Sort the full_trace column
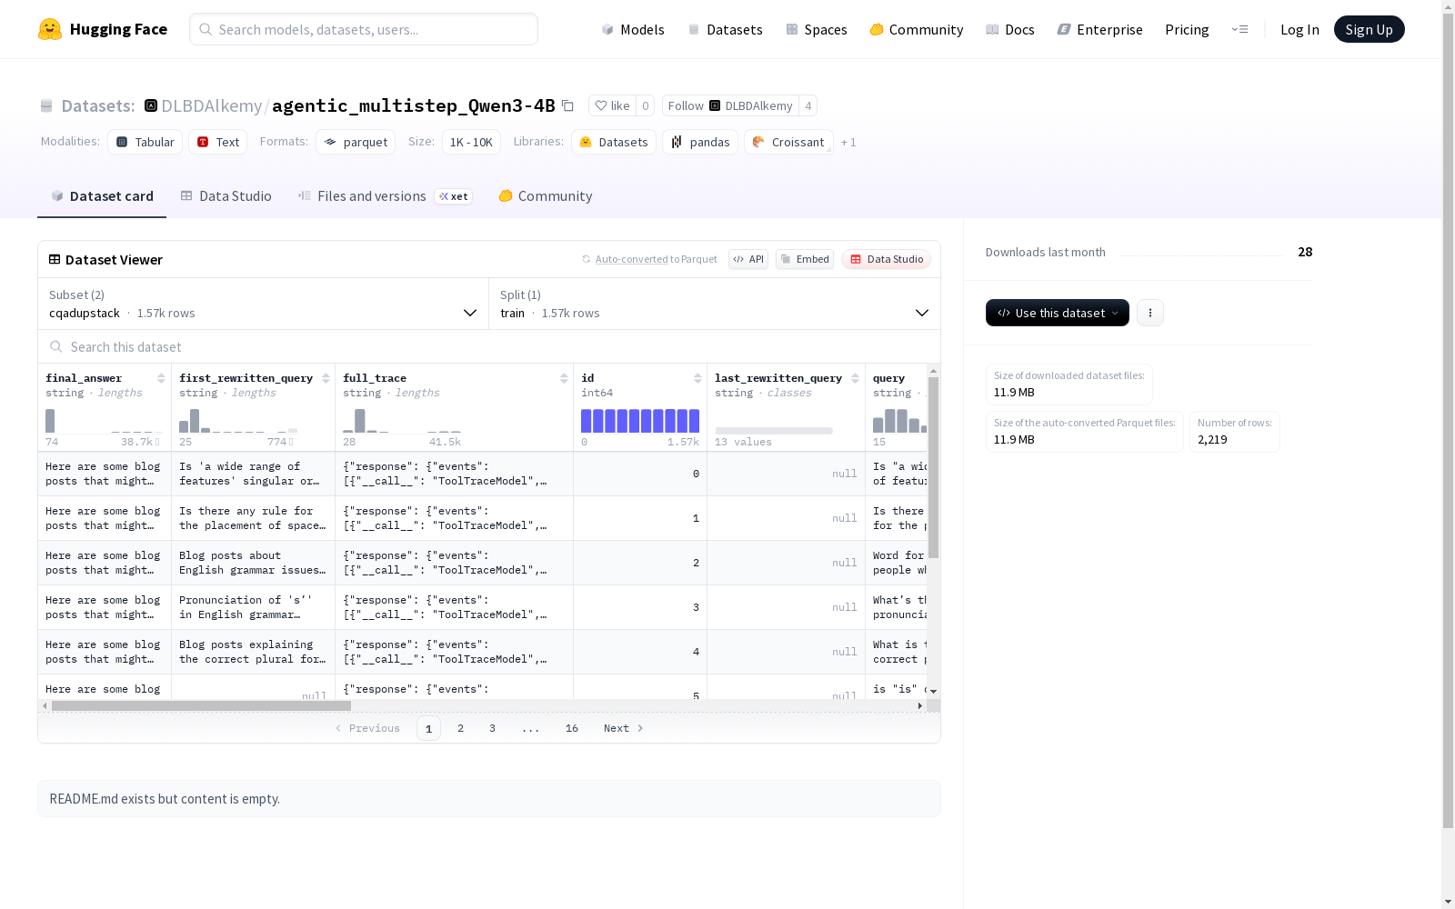The width and height of the screenshot is (1455, 909). click(564, 378)
